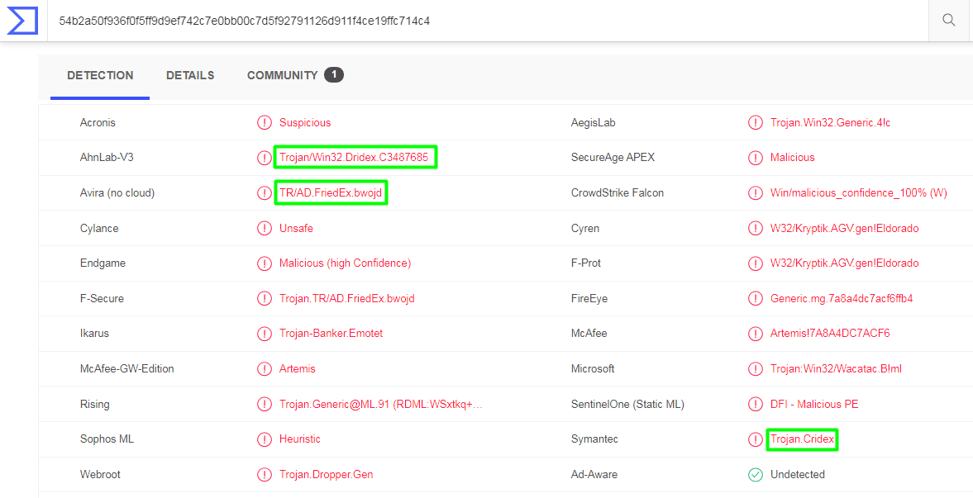The image size is (973, 498).
Task: Click alert icon beside Trojan-Banker.Emotet
Action: 265,334
